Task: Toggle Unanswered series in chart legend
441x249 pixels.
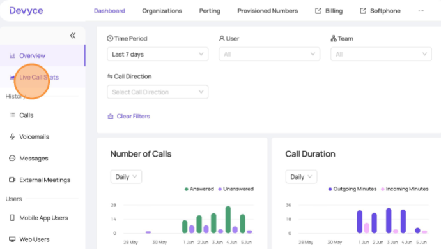Action: click(236, 189)
